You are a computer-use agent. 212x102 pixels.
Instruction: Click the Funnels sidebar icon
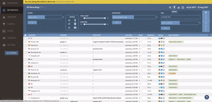[4, 24]
